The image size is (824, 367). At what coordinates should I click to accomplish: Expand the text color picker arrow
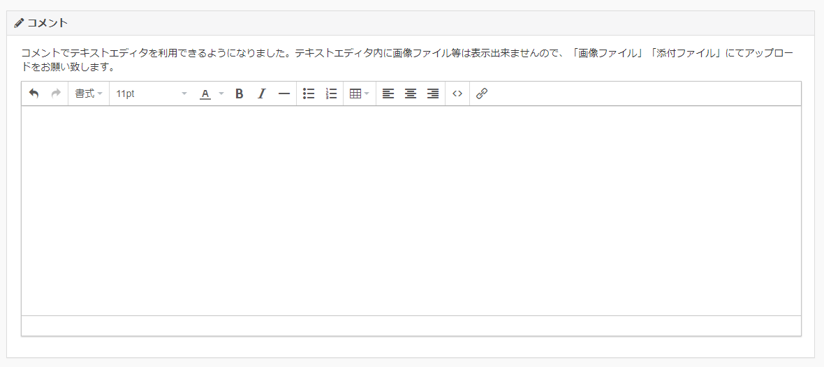pyautogui.click(x=221, y=93)
